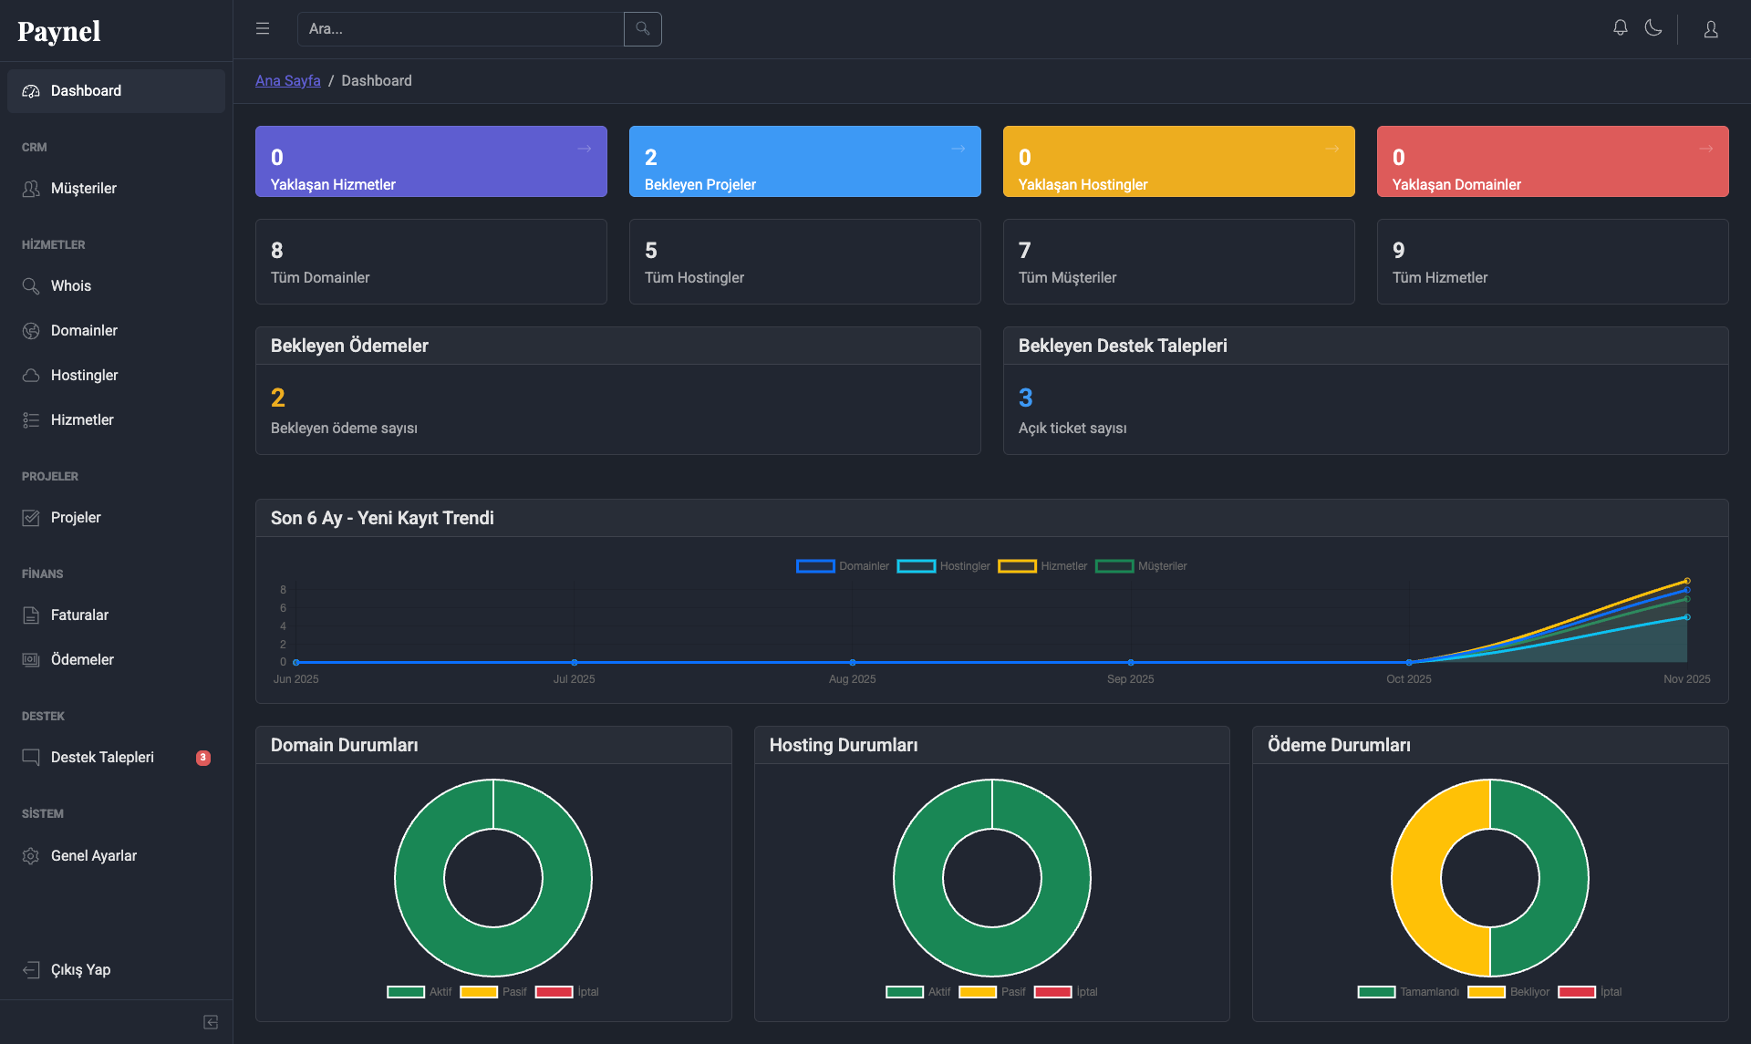Click the Genel Ayarlar gear icon
This screenshot has width=1751, height=1044.
coord(31,856)
